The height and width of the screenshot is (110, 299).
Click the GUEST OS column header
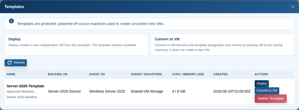coord(97,74)
